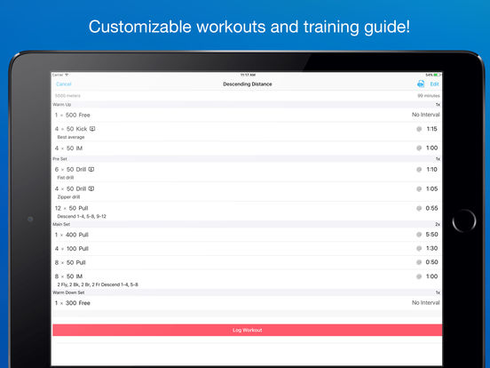Tap the interval clock icon beside 0:55
Viewport: 490px width, 368px height.
419,208
